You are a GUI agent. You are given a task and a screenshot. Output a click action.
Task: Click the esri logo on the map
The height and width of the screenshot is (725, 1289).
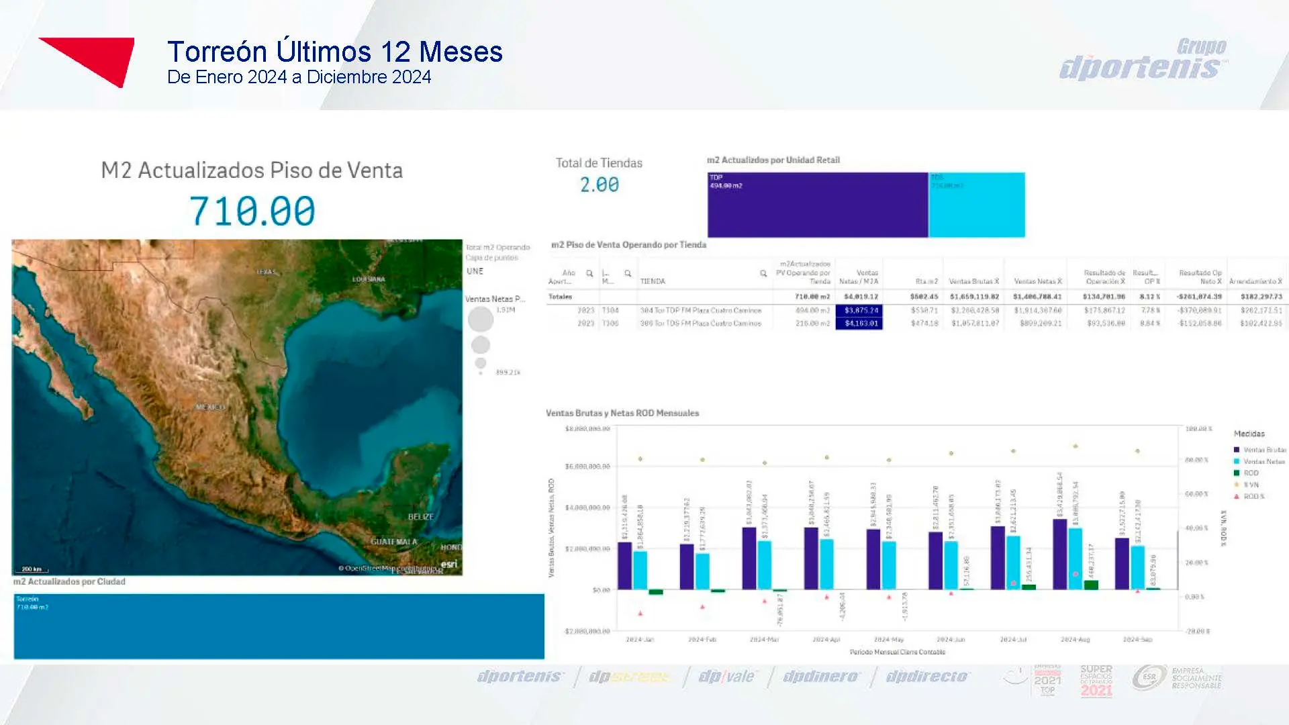[x=449, y=564]
